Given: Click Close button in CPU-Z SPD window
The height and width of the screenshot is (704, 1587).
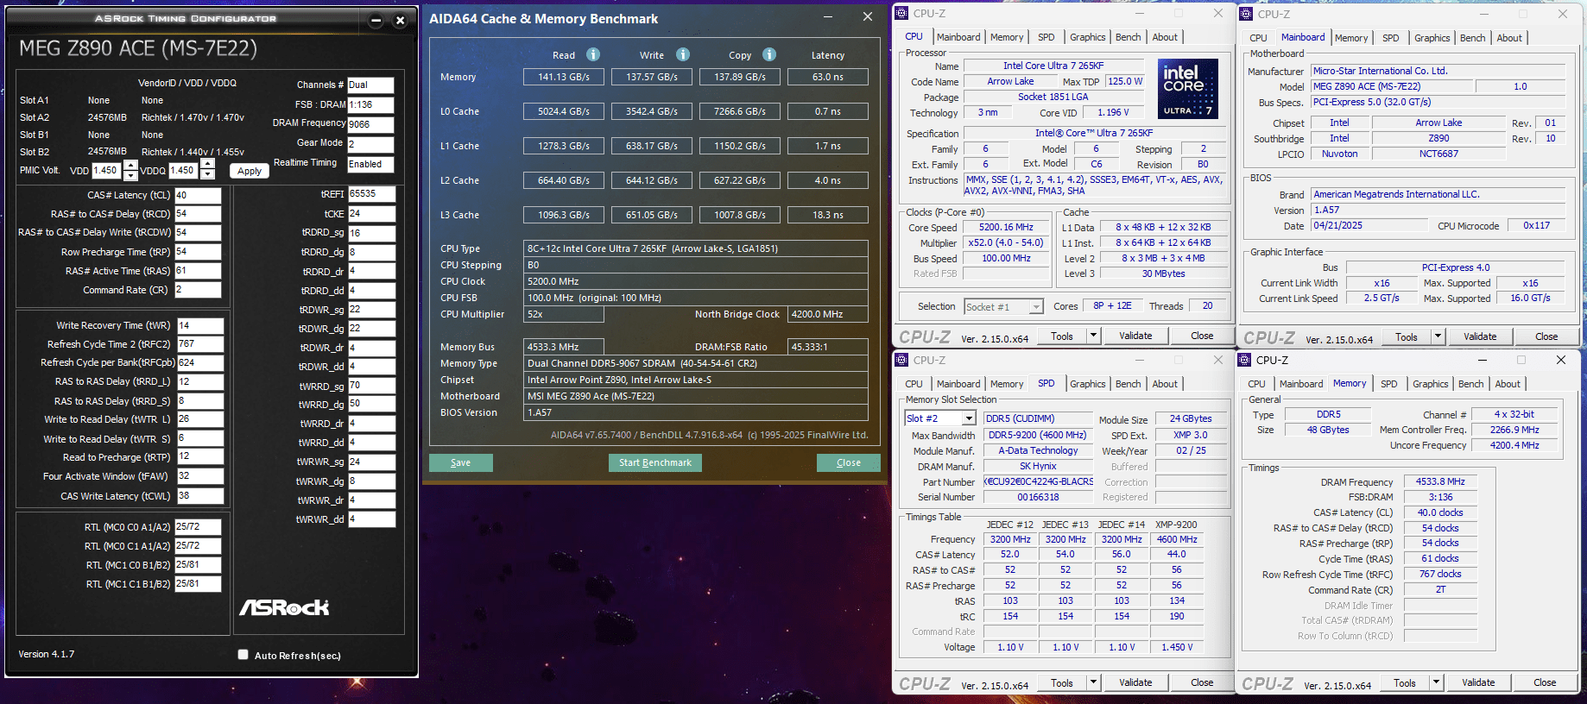Looking at the screenshot, I should 1202,682.
